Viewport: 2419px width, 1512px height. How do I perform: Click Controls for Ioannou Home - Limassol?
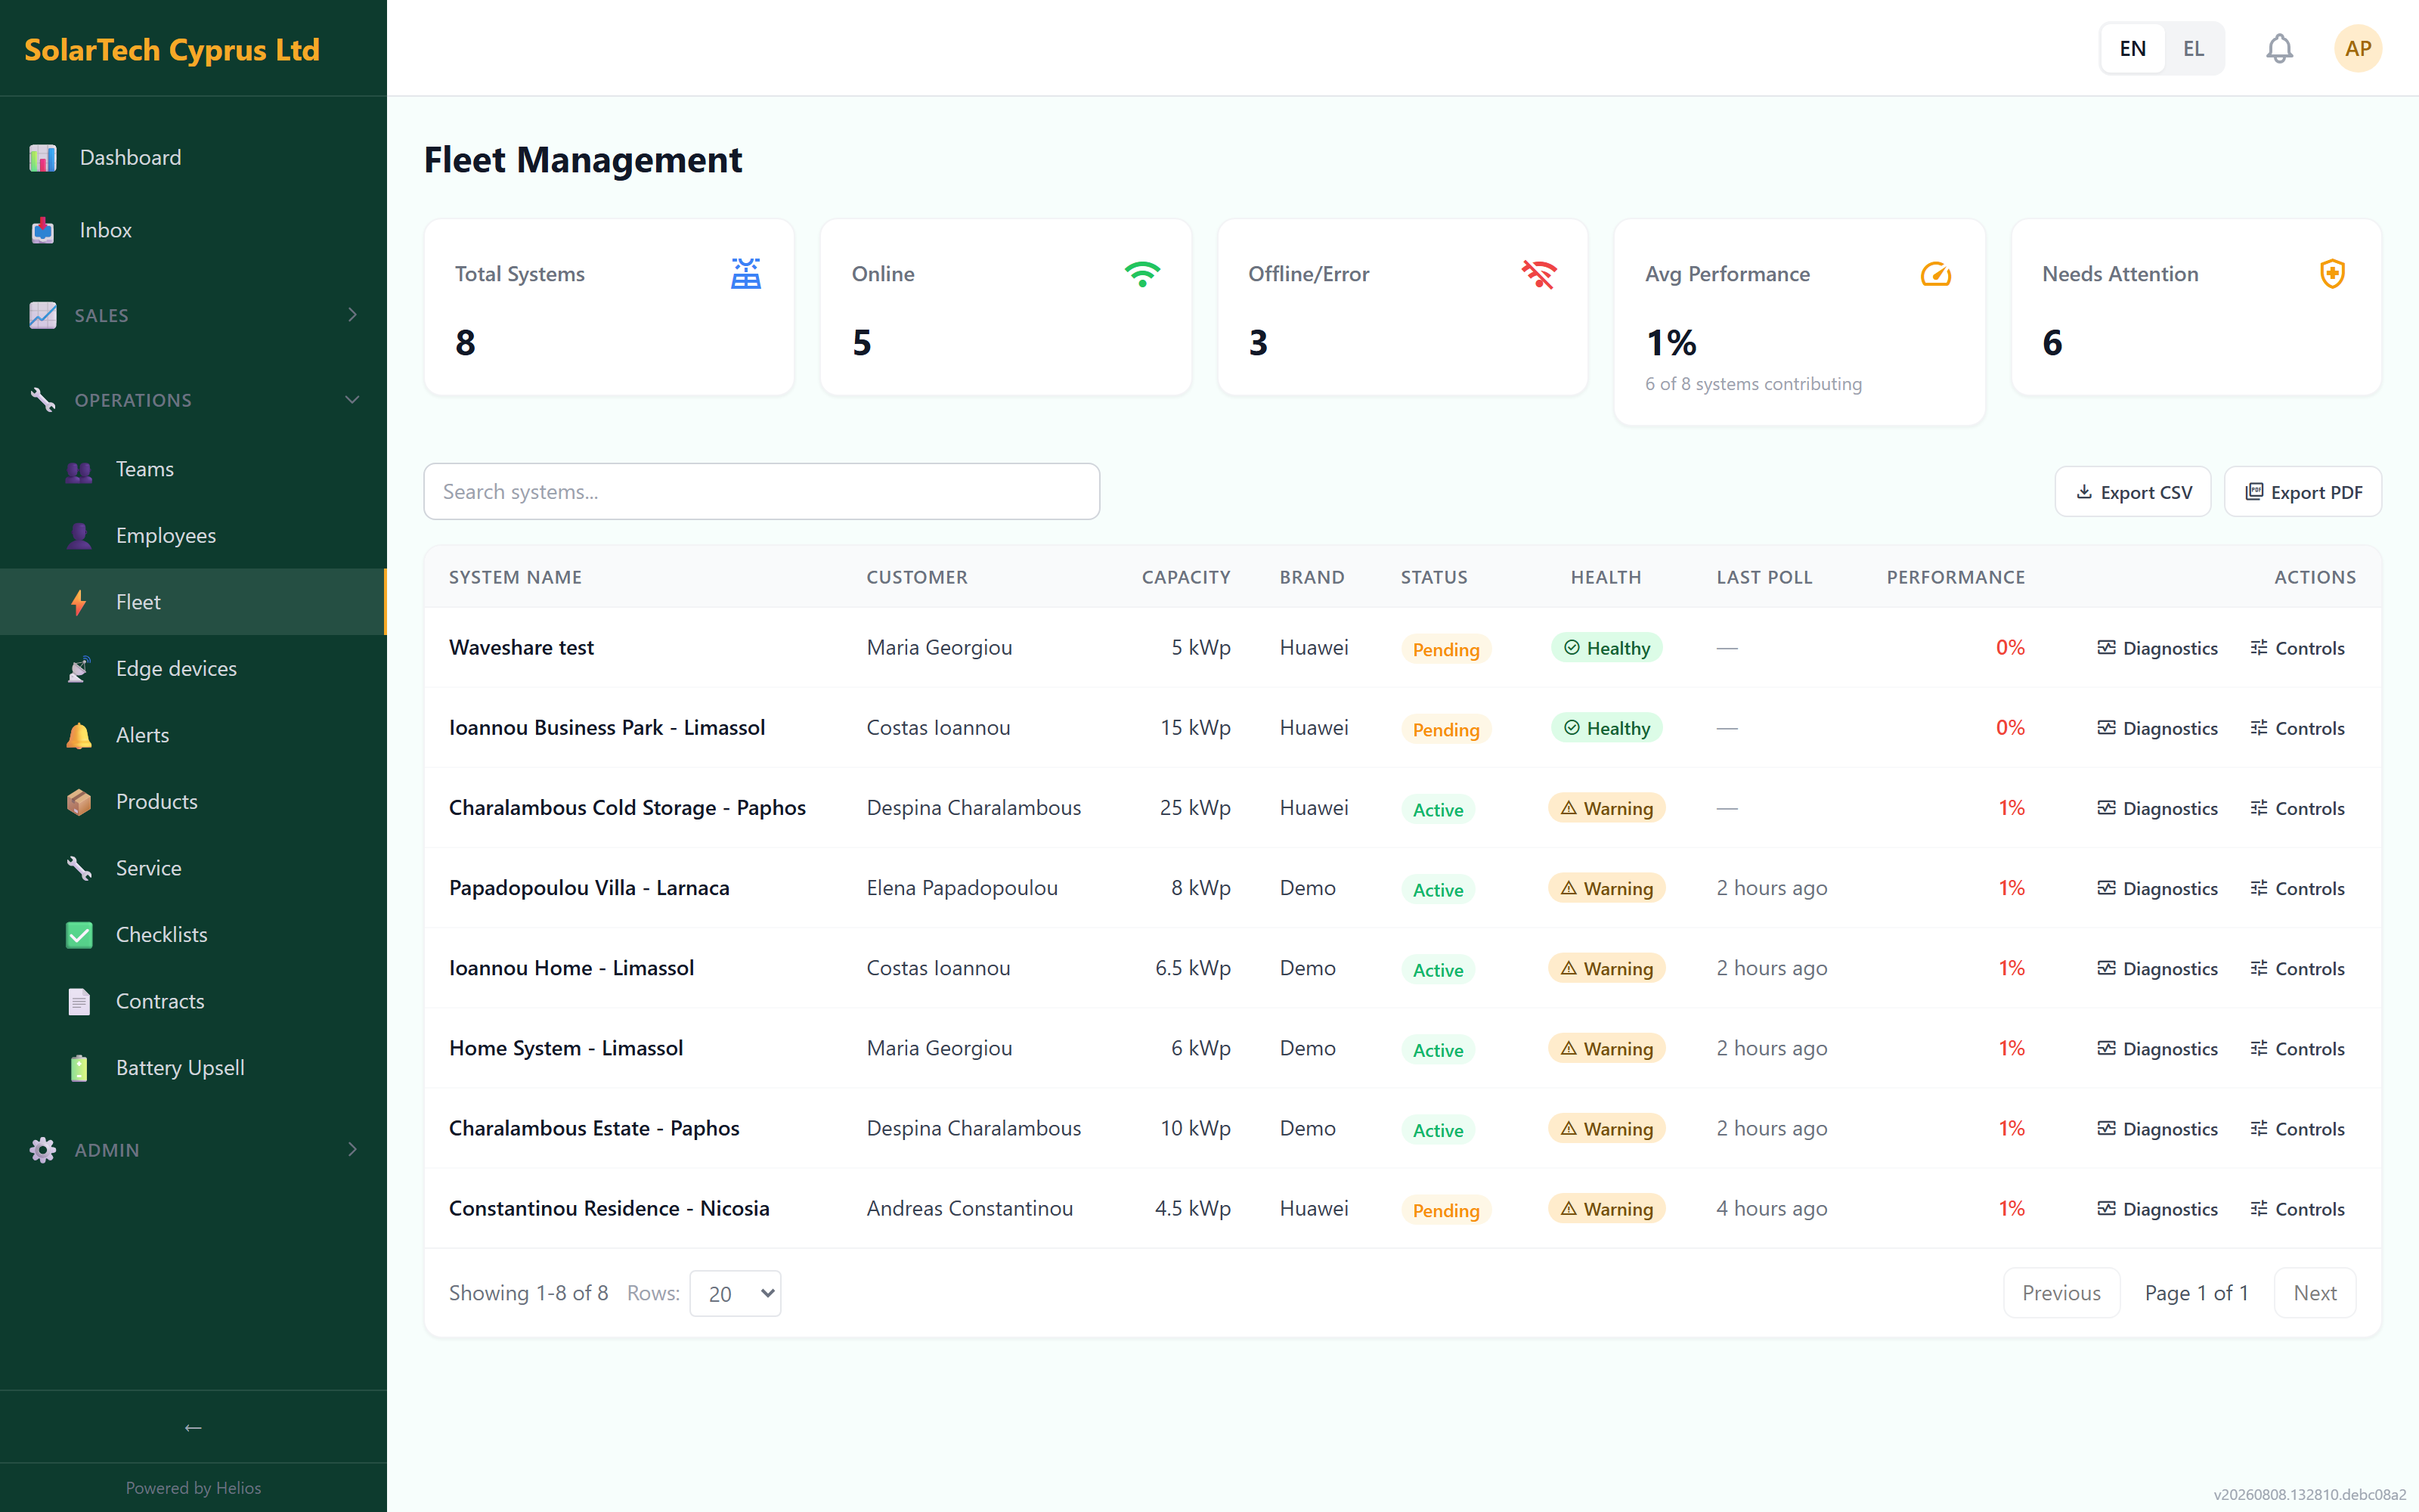pos(2297,968)
